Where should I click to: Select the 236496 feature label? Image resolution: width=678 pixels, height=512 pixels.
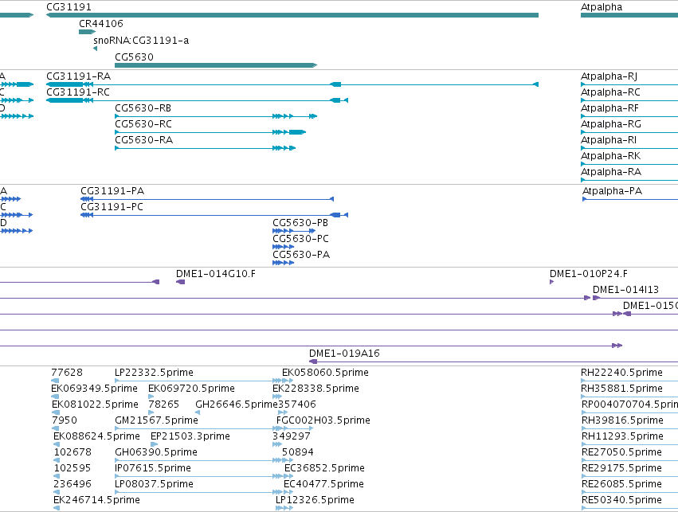(73, 484)
